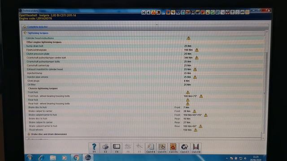287x161 pixels.
Task: Open warning note for Rear hub bearing housing bolts
Action: (187, 104)
